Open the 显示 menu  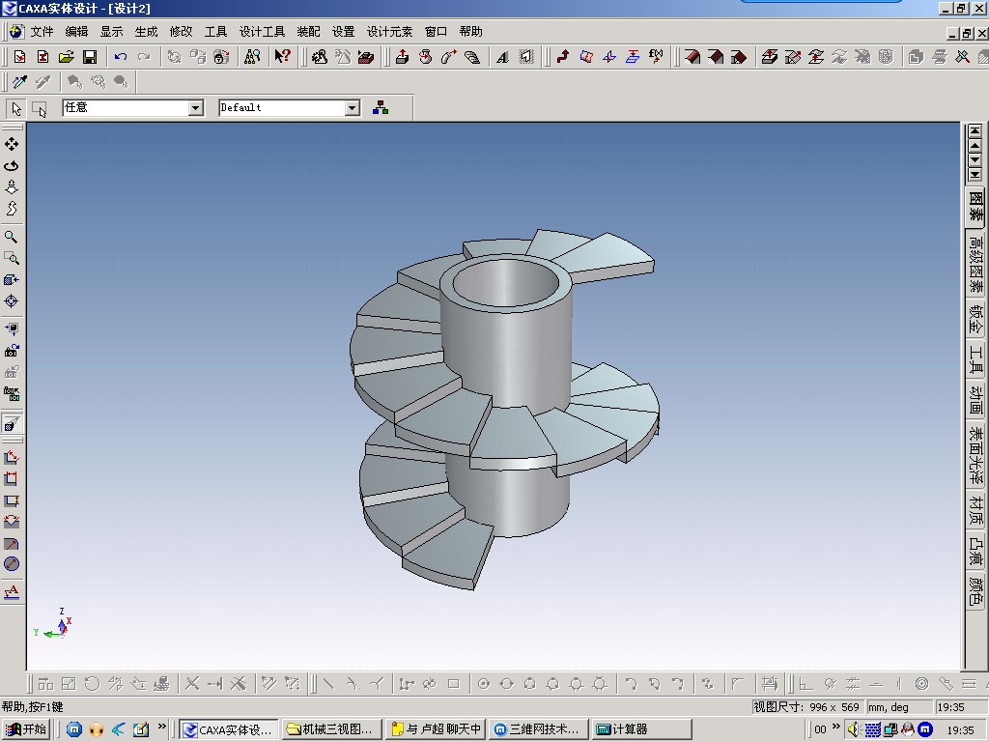[112, 32]
